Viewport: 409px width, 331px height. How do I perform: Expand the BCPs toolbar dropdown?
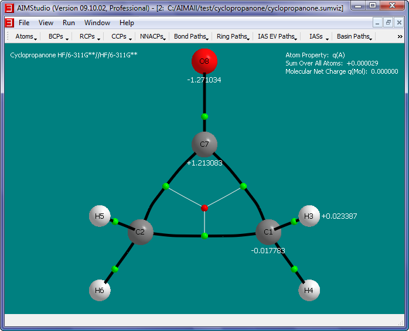(58, 36)
